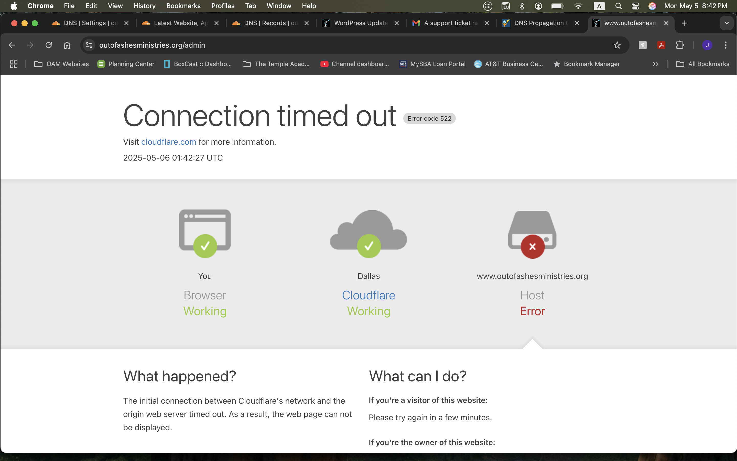Go back to the previous page

tap(12, 45)
